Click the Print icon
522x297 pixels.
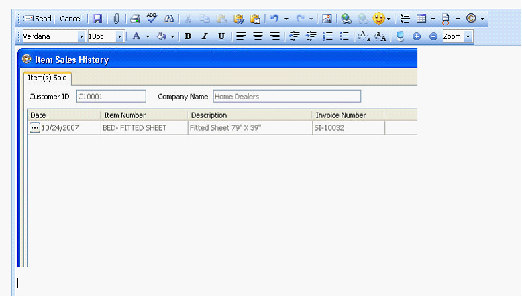pyautogui.click(x=135, y=19)
